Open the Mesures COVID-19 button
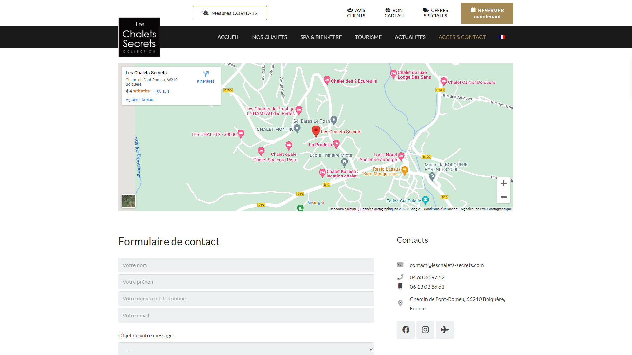The height and width of the screenshot is (355, 632). (x=230, y=13)
